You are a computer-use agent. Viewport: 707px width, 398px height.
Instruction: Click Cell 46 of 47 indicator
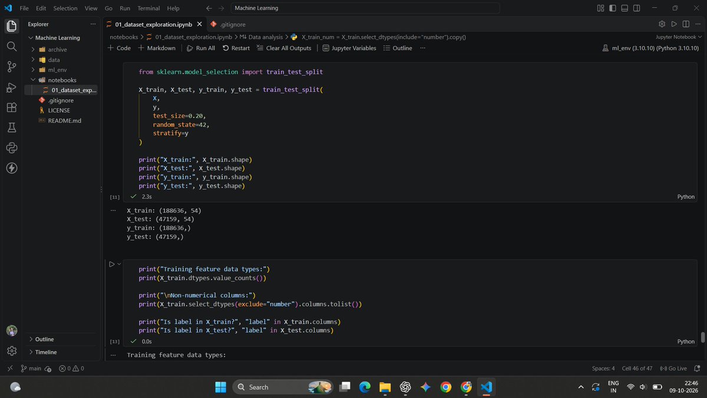[637, 369]
